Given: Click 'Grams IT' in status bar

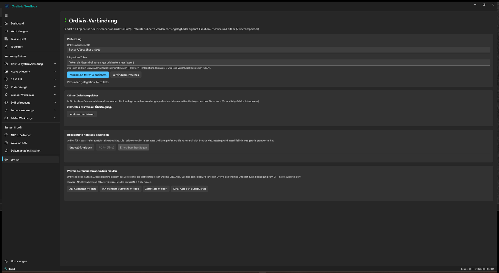Looking at the screenshot, I should [466, 269].
